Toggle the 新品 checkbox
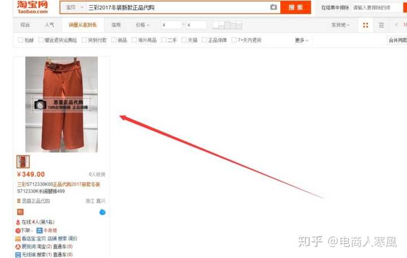 114,40
